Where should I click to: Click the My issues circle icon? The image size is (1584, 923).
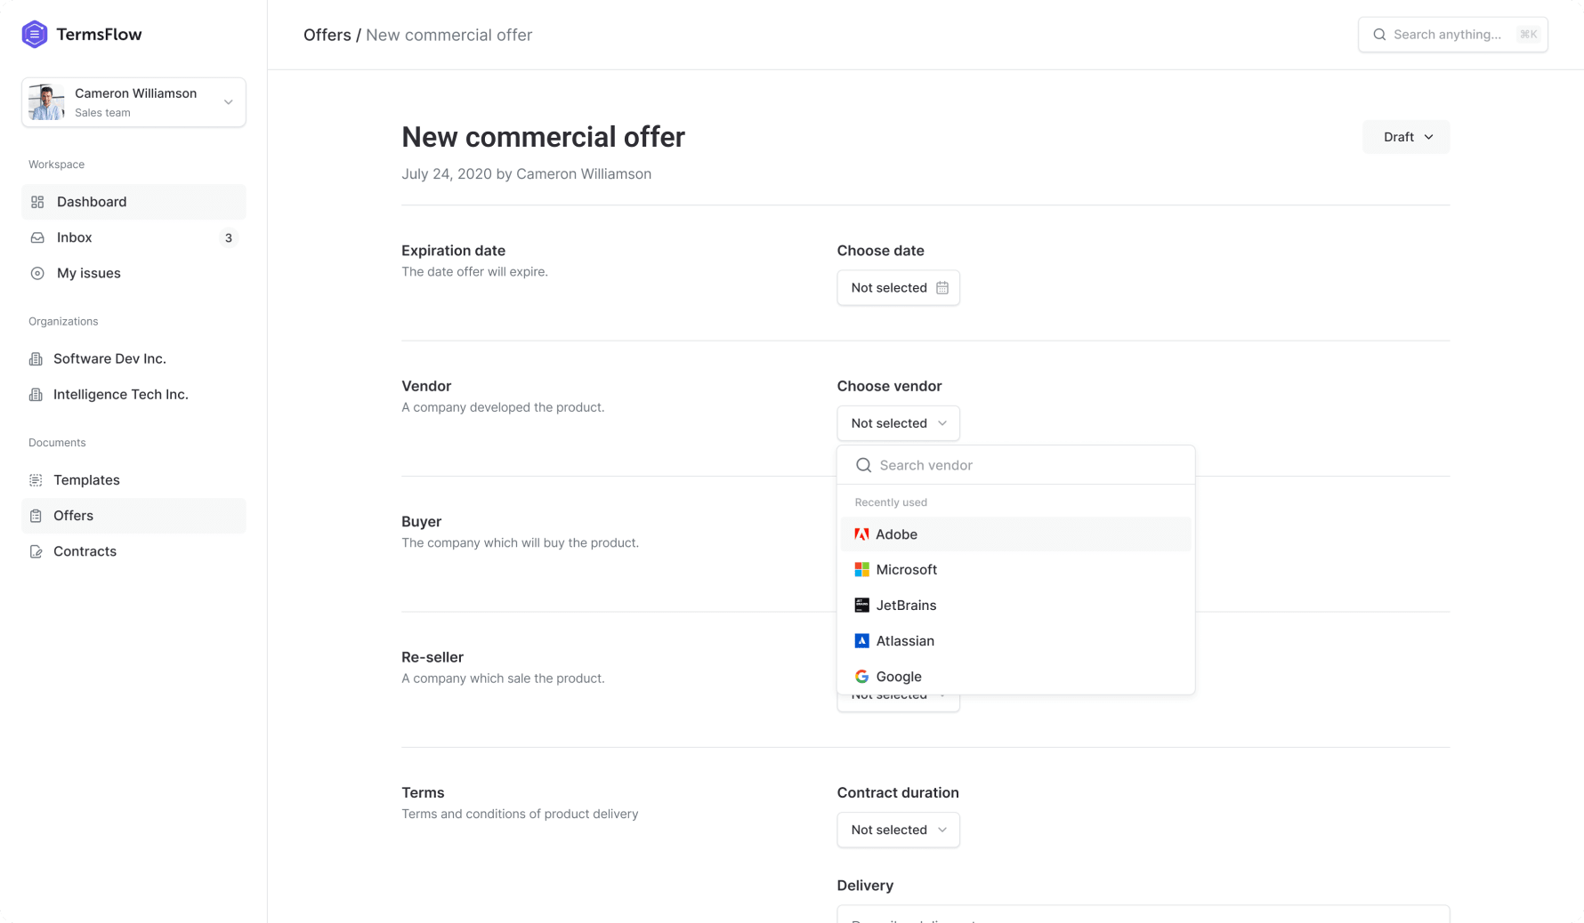click(x=37, y=274)
